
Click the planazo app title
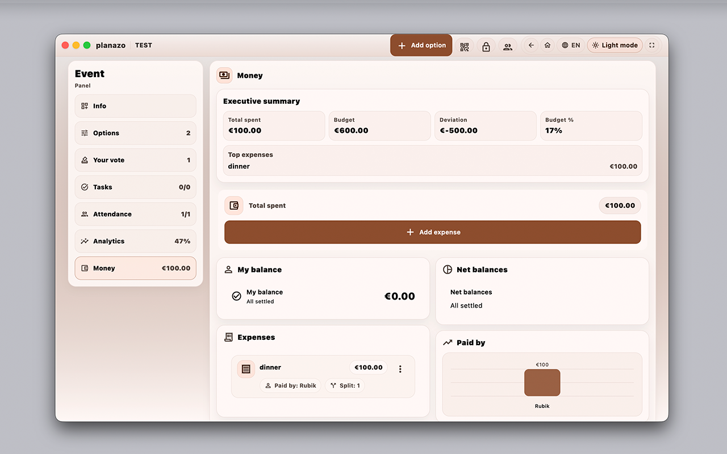(x=111, y=45)
